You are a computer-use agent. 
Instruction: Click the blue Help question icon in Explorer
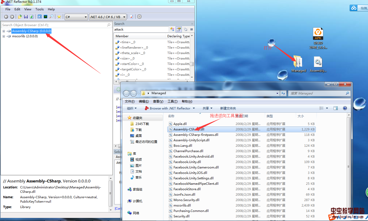click(x=345, y=108)
